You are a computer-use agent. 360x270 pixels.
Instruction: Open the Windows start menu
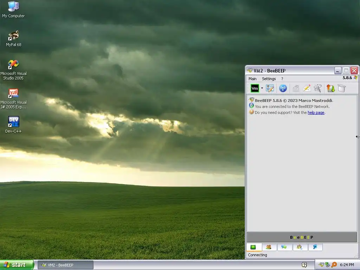(x=17, y=265)
